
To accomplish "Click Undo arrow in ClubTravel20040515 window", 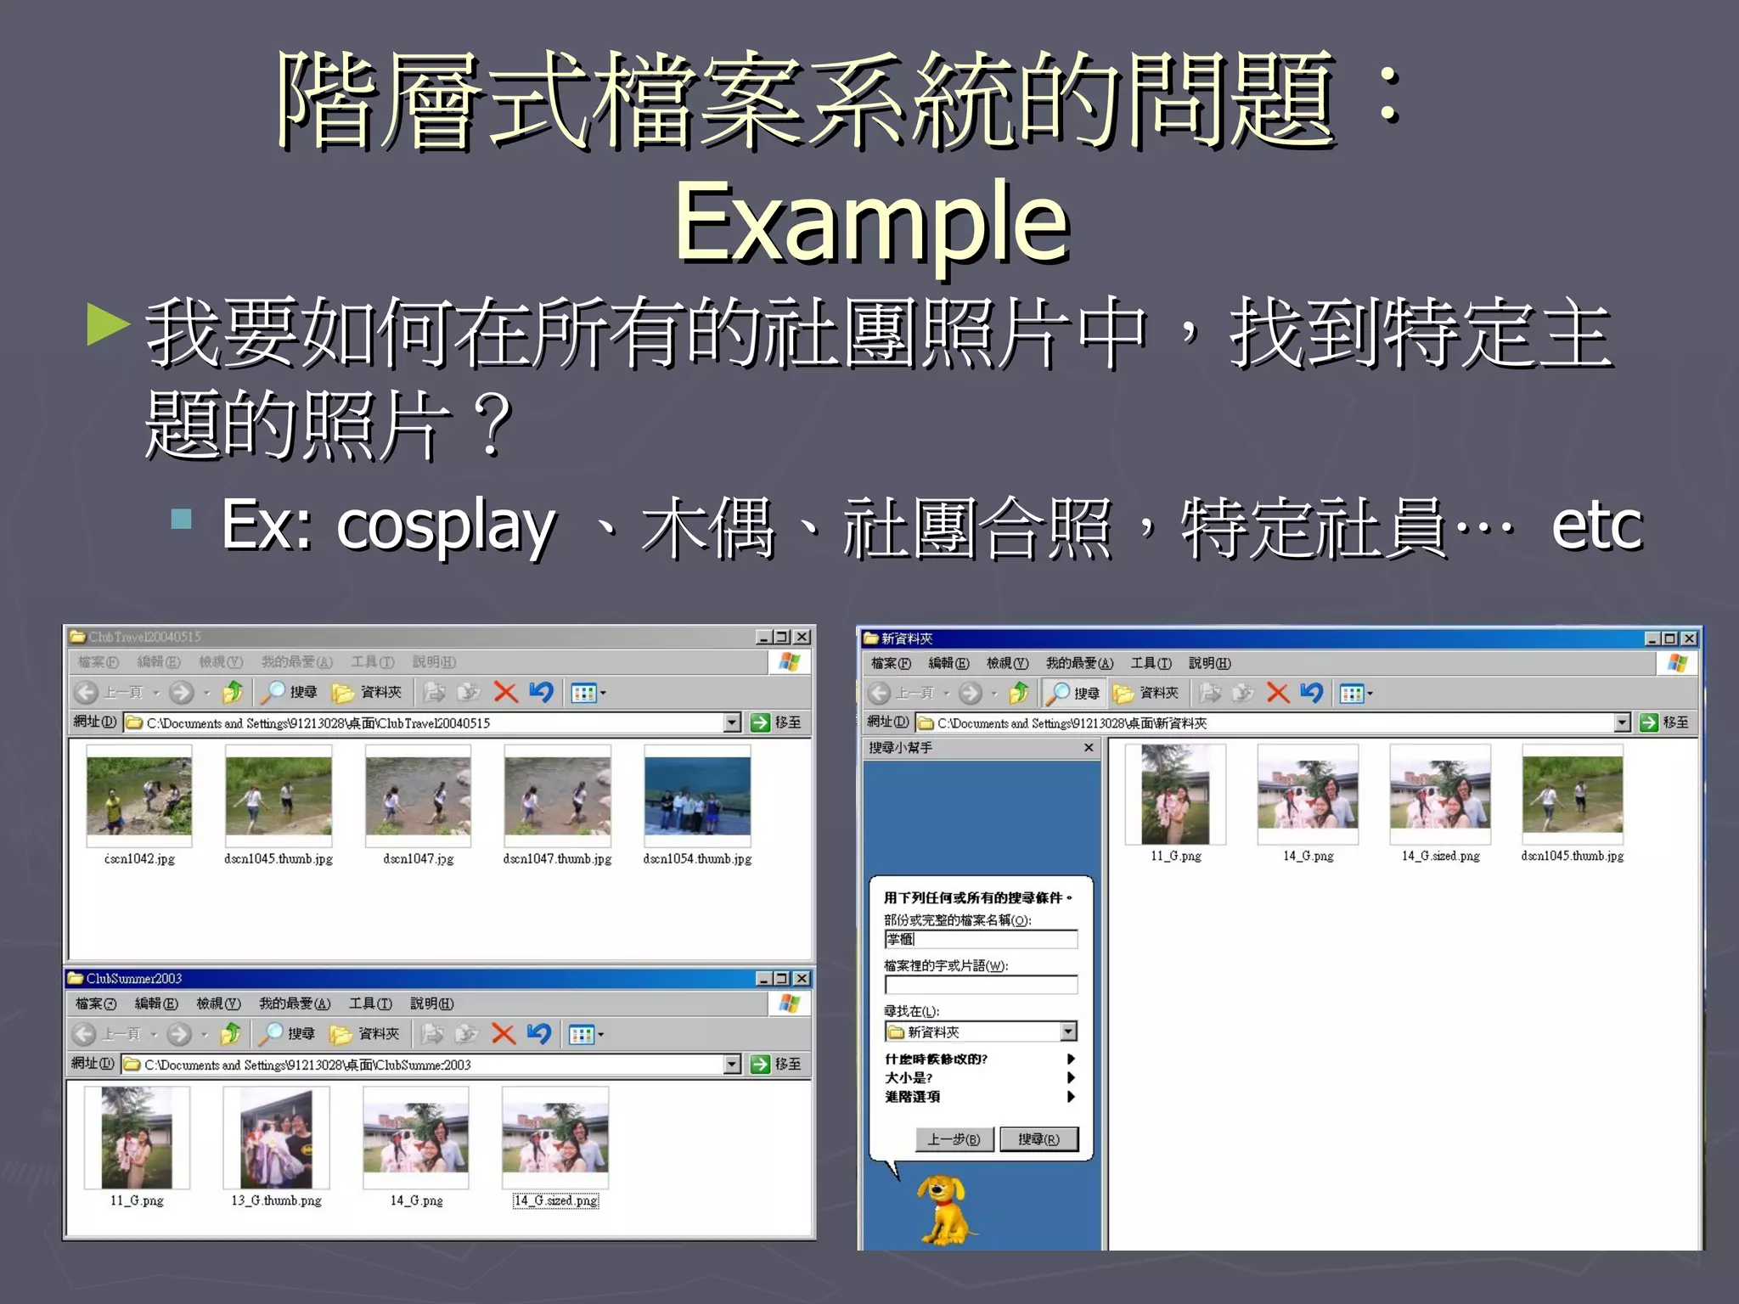I will 541,693.
